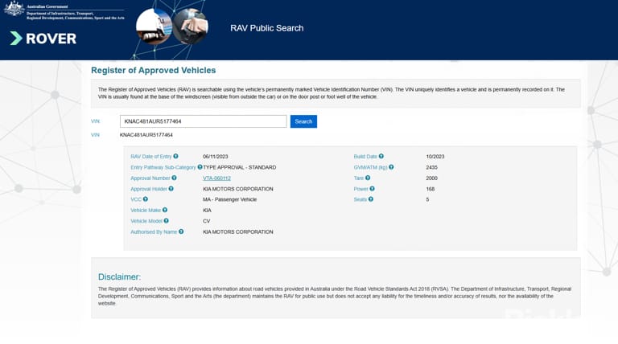Image resolution: width=618 pixels, height=344 pixels.
Task: Click the GVM/ATM value 2435
Action: tap(431, 167)
